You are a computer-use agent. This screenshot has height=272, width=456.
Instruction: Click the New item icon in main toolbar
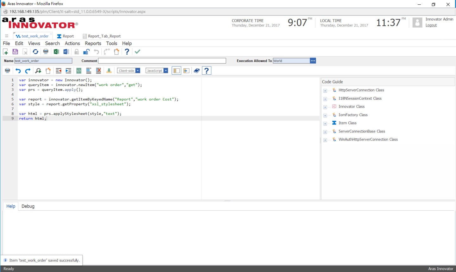5,52
